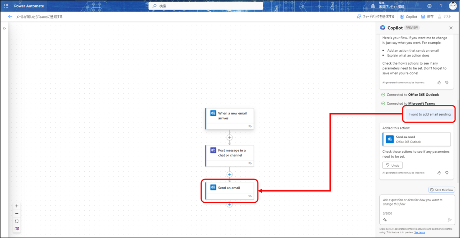Click connection link icon on Send an email card
The height and width of the screenshot is (238, 460).
[x=250, y=196]
